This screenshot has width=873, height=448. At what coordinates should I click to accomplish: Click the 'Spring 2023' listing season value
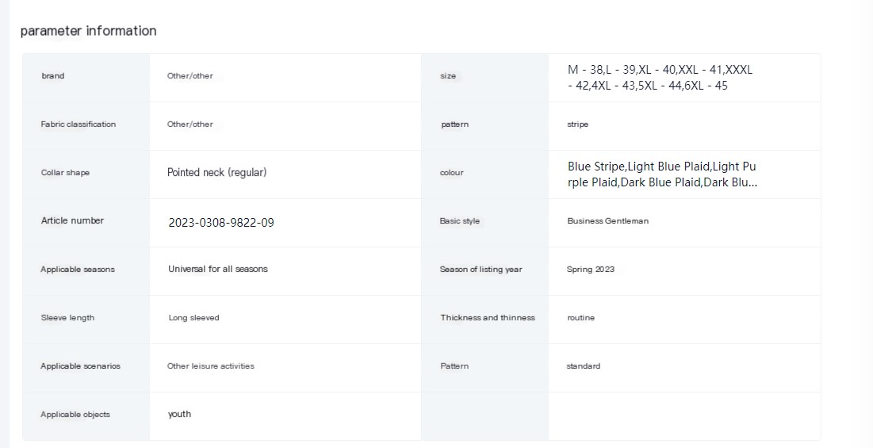point(591,270)
